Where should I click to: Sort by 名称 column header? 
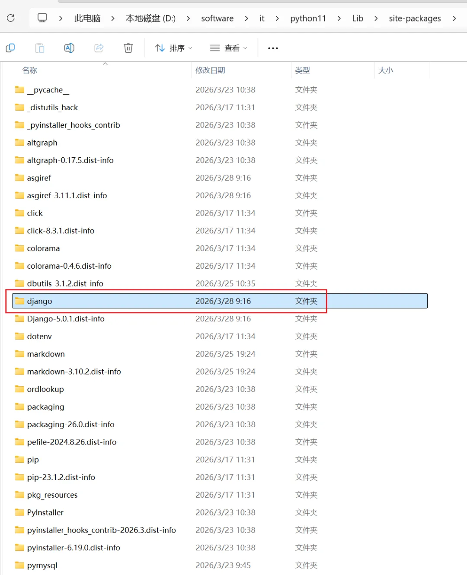click(30, 70)
